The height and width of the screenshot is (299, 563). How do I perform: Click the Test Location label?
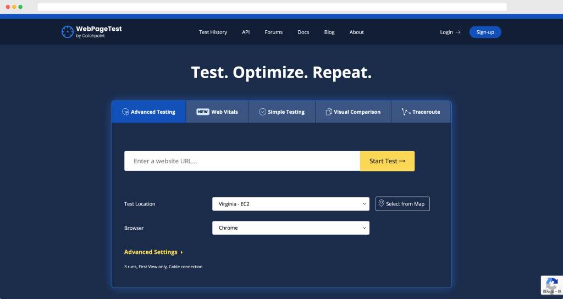140,204
